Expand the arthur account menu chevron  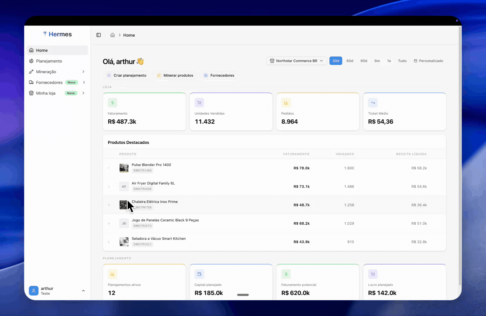pos(83,291)
